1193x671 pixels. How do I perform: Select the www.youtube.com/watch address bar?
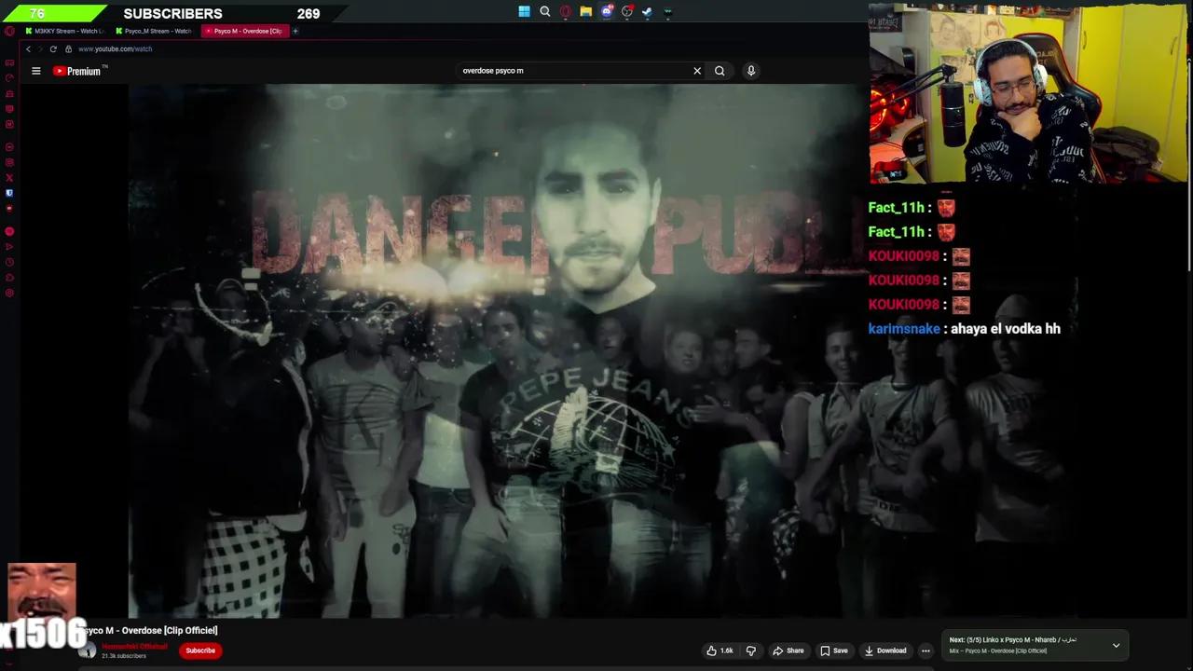coord(115,48)
